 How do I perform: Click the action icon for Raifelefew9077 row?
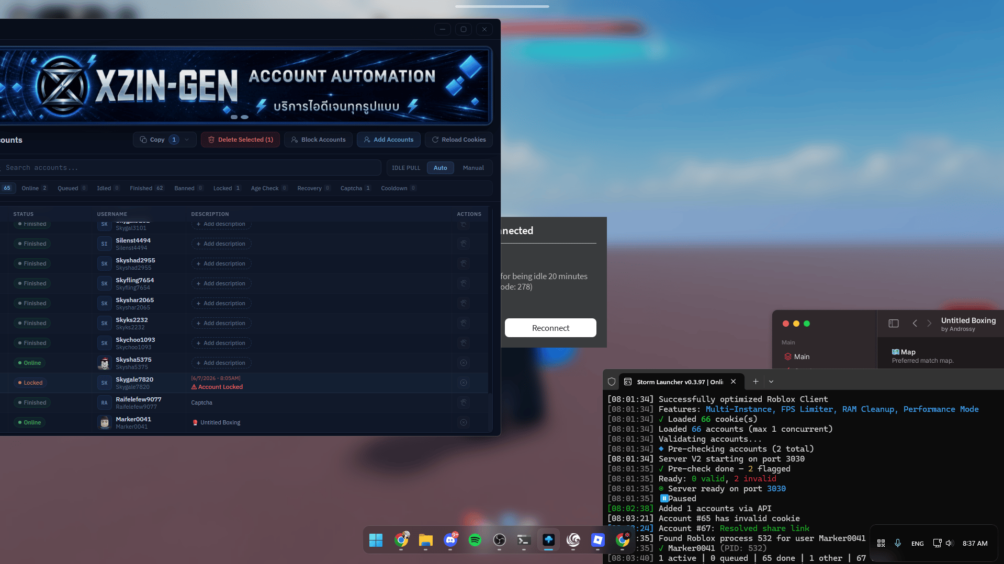(464, 402)
